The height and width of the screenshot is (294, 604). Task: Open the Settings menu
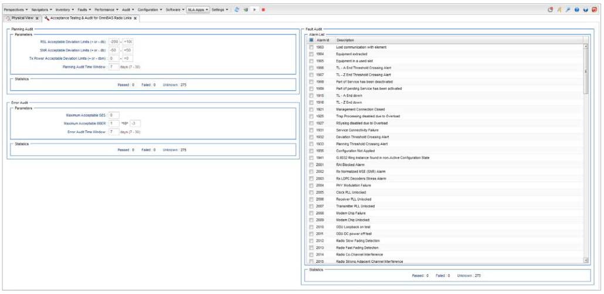[219, 9]
